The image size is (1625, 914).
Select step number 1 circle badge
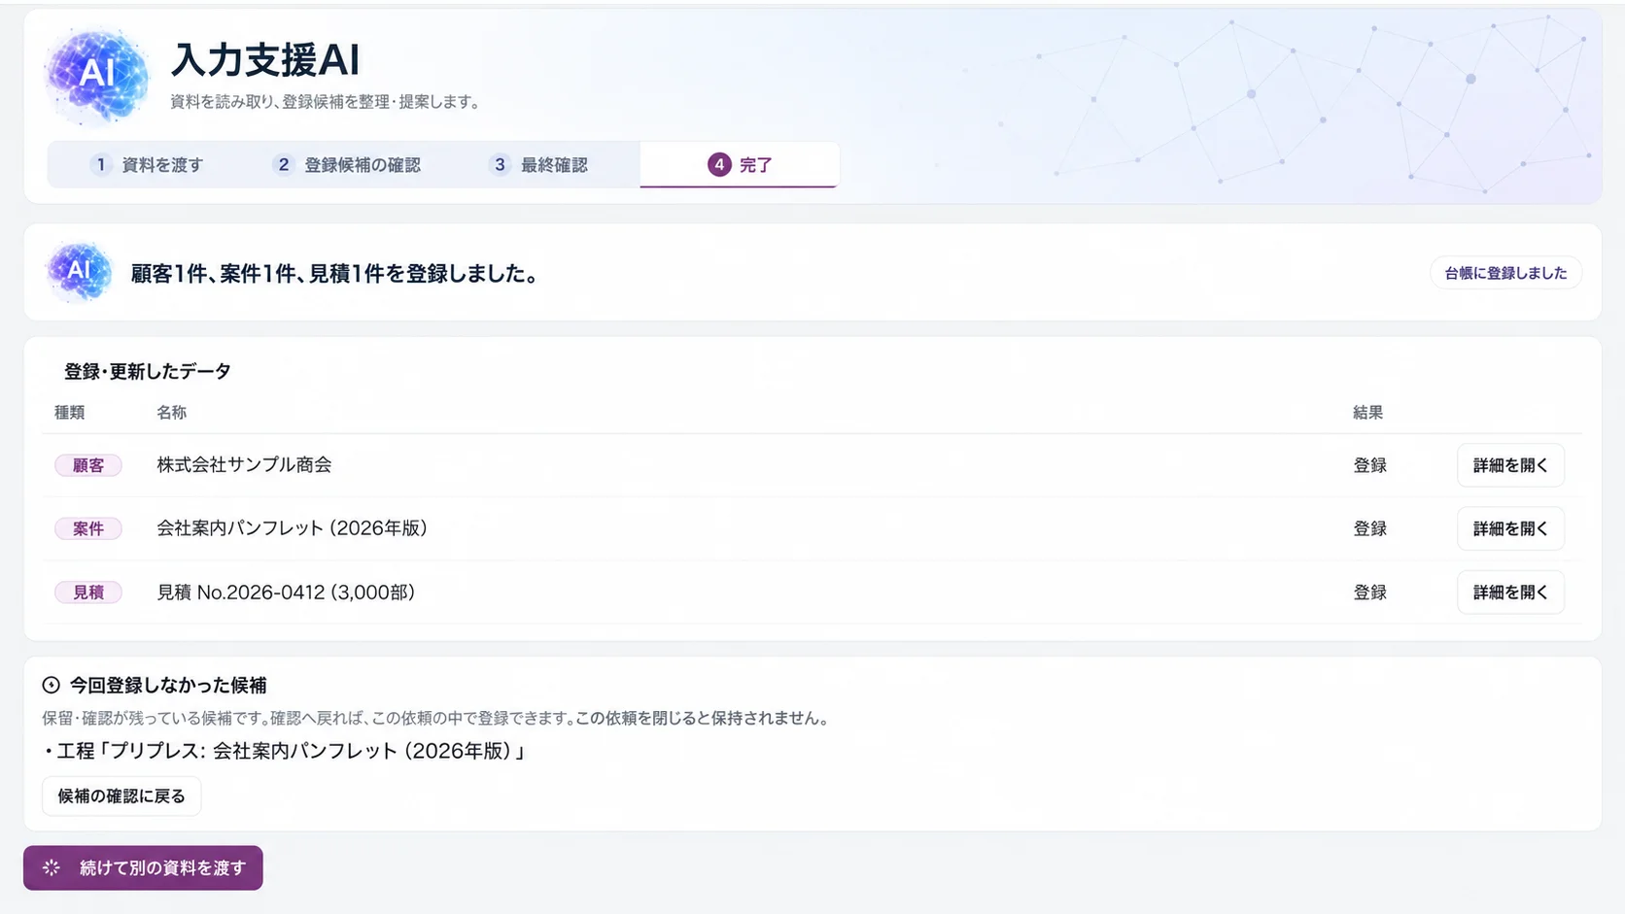click(x=100, y=164)
